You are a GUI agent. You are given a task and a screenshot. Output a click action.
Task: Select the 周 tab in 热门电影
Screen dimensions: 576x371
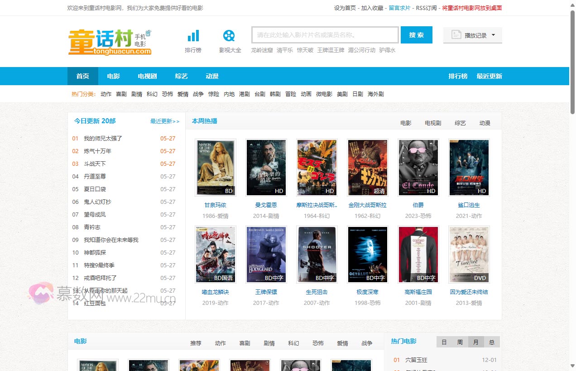(460, 342)
